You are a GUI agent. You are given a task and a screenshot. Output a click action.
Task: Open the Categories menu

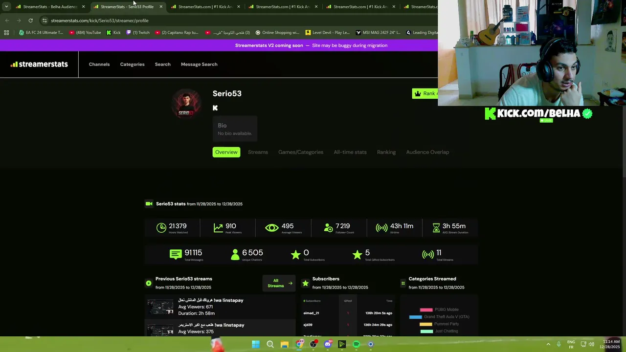[132, 64]
